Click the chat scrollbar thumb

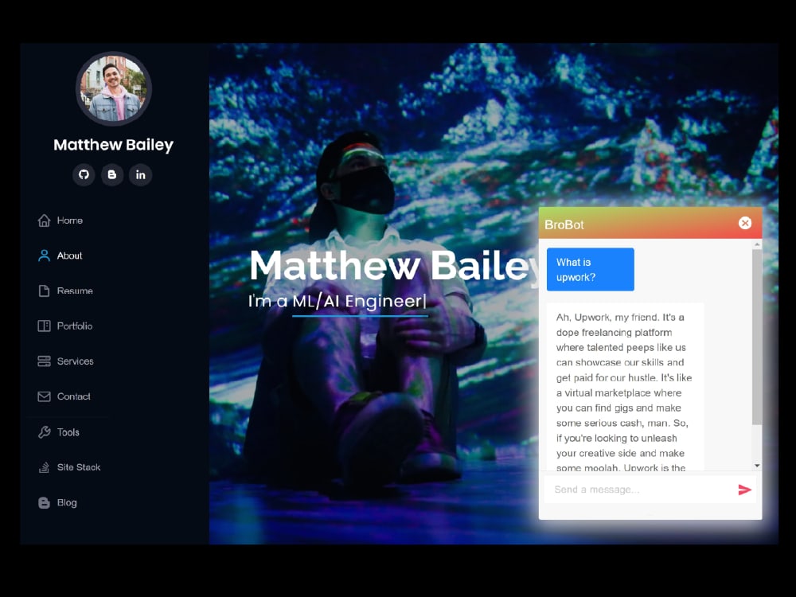point(757,337)
